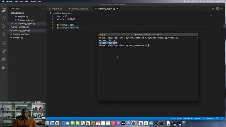Click the terminal command prompt line
Screen dimensions: 226x127
click(x=124, y=46)
